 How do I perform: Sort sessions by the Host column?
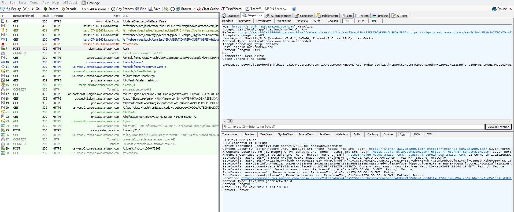tap(93, 16)
